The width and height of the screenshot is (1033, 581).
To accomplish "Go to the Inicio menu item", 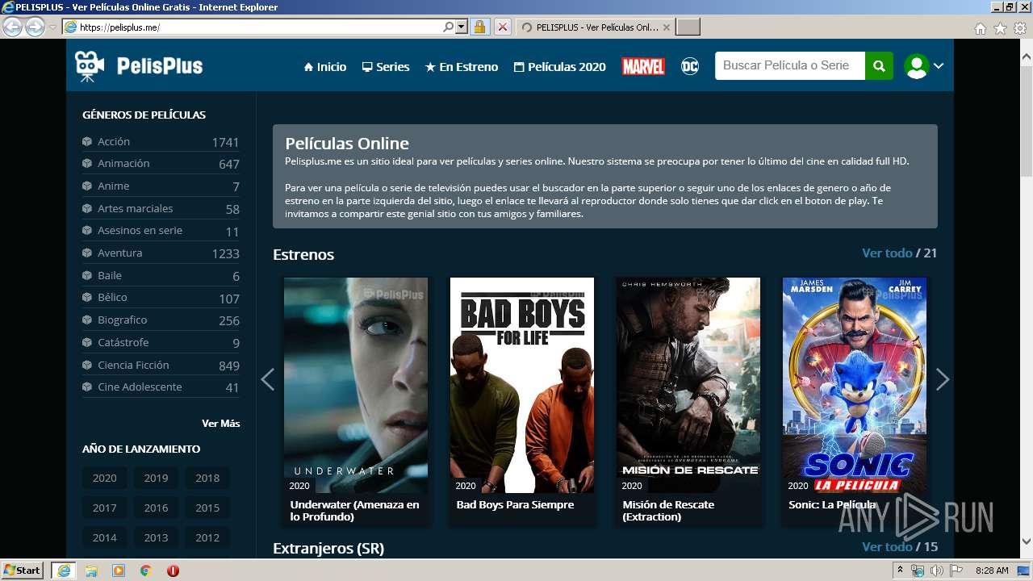I will click(325, 67).
